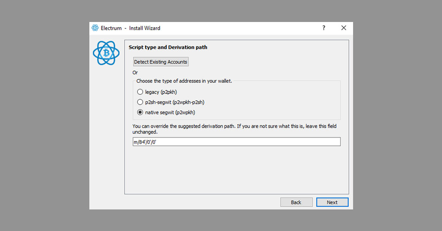442x231 pixels.
Task: Click the "Or" label below Detect button
Action: (135, 72)
